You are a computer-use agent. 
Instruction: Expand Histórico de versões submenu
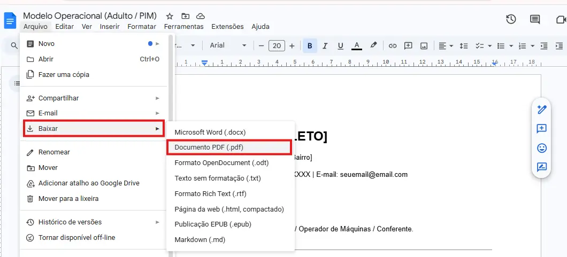point(94,222)
